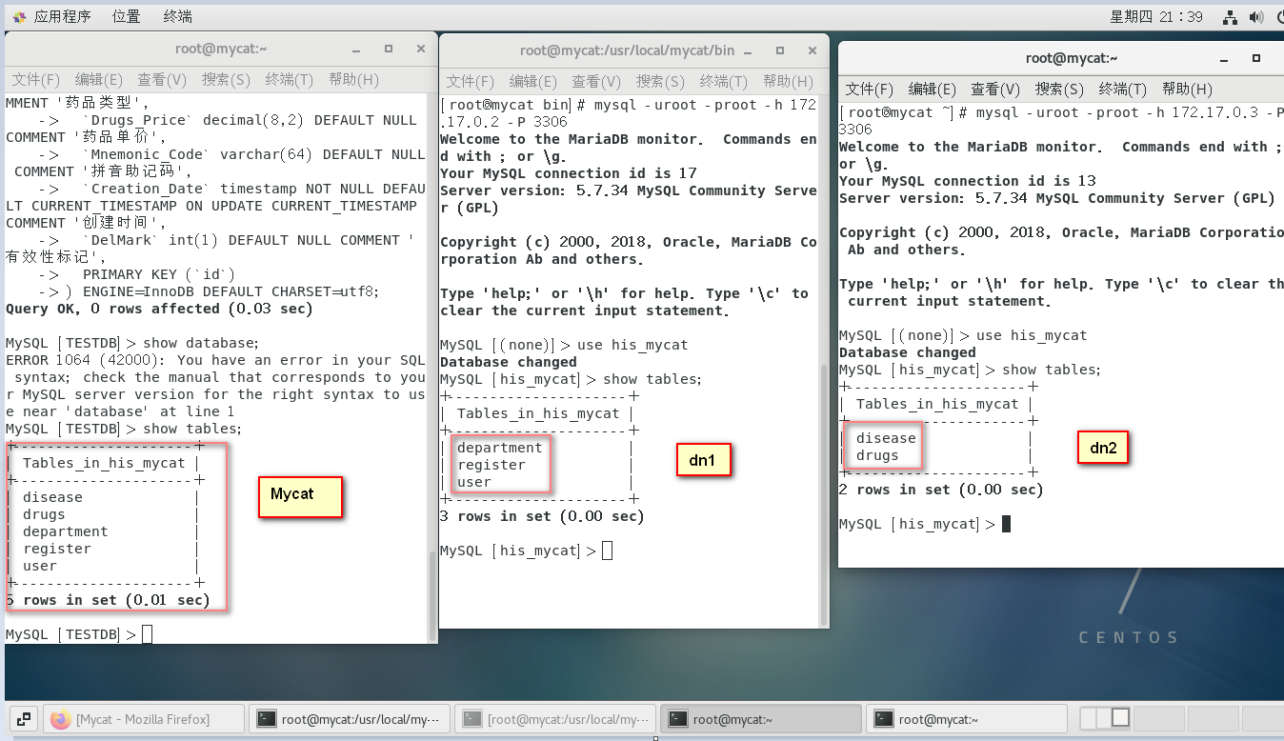Click the 'ERROR 1064 (42000)' line

215,360
